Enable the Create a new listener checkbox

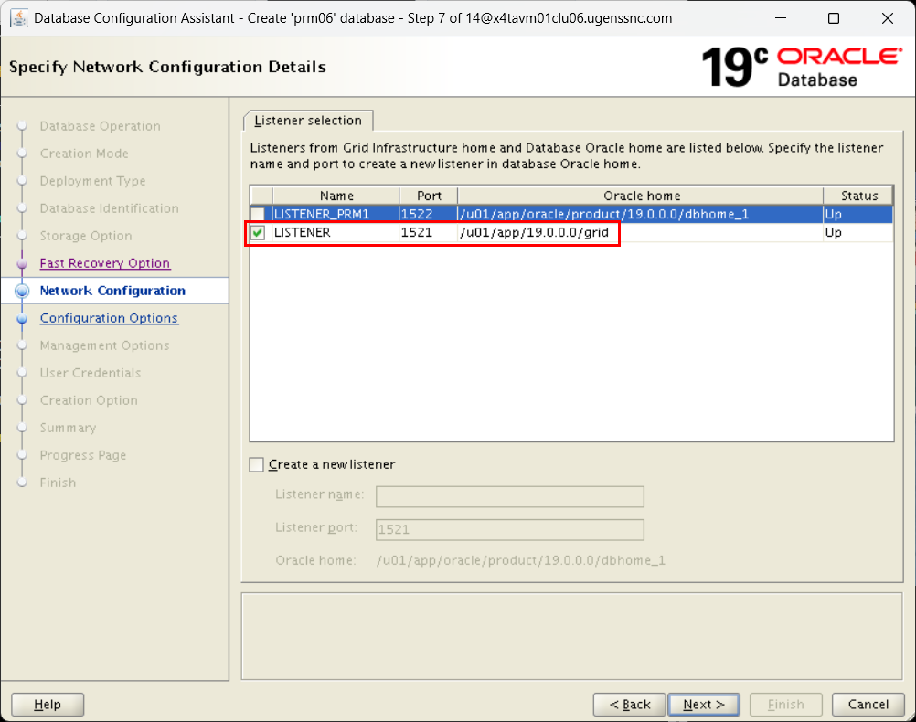click(257, 464)
